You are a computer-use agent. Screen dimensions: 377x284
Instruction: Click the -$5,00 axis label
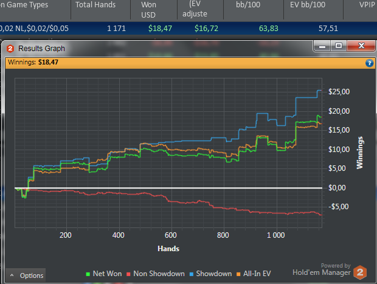click(338, 207)
